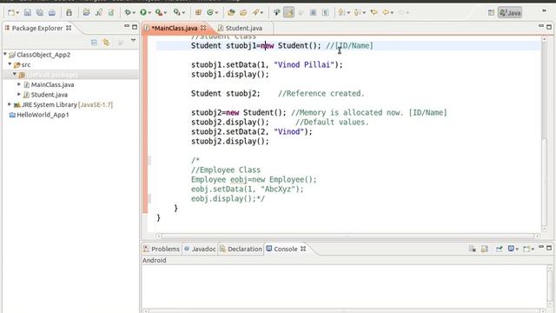Click the Last Edit Location icon
The width and height of the screenshot is (556, 313).
click(x=374, y=12)
